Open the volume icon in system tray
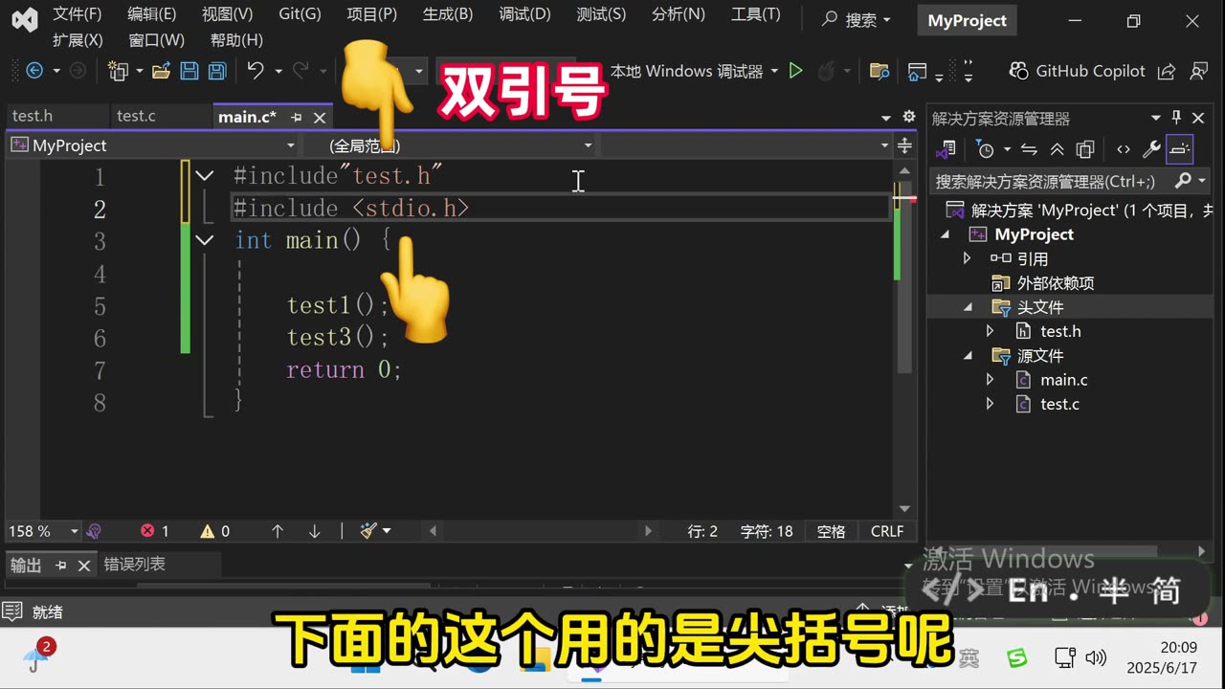1225x689 pixels. (x=1097, y=657)
